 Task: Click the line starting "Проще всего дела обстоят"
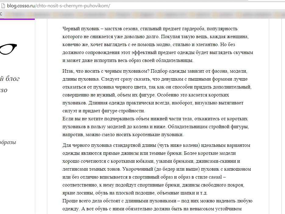coord(157,201)
